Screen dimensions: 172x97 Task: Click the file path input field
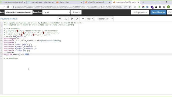tap(19, 12)
